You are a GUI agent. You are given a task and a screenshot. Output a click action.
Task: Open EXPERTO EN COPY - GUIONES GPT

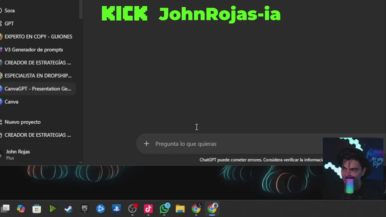click(x=38, y=36)
